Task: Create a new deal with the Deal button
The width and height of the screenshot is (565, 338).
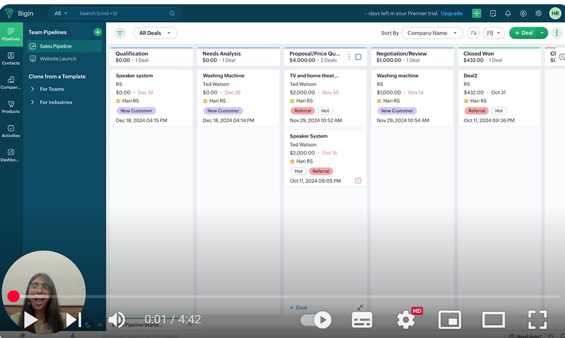Action: click(x=524, y=33)
